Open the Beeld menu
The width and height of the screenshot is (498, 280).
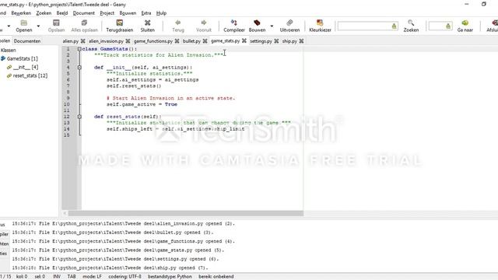click(x=62, y=13)
